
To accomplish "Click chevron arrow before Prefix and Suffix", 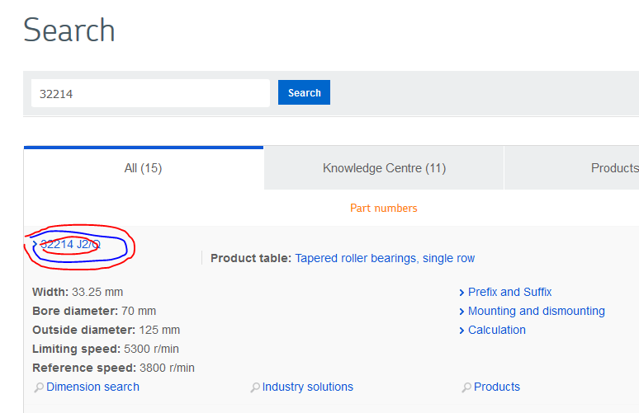I will (461, 293).
